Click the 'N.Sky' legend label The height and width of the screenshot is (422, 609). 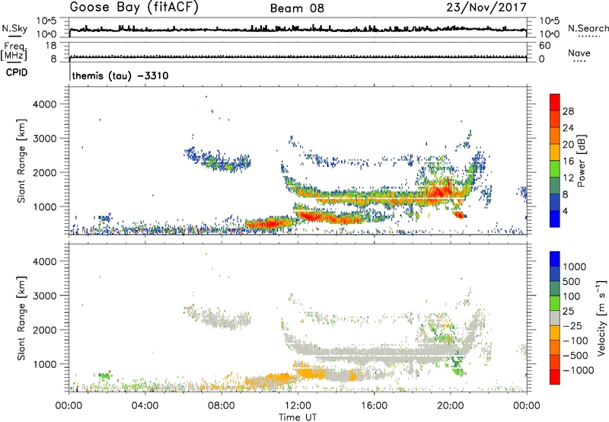[14, 28]
